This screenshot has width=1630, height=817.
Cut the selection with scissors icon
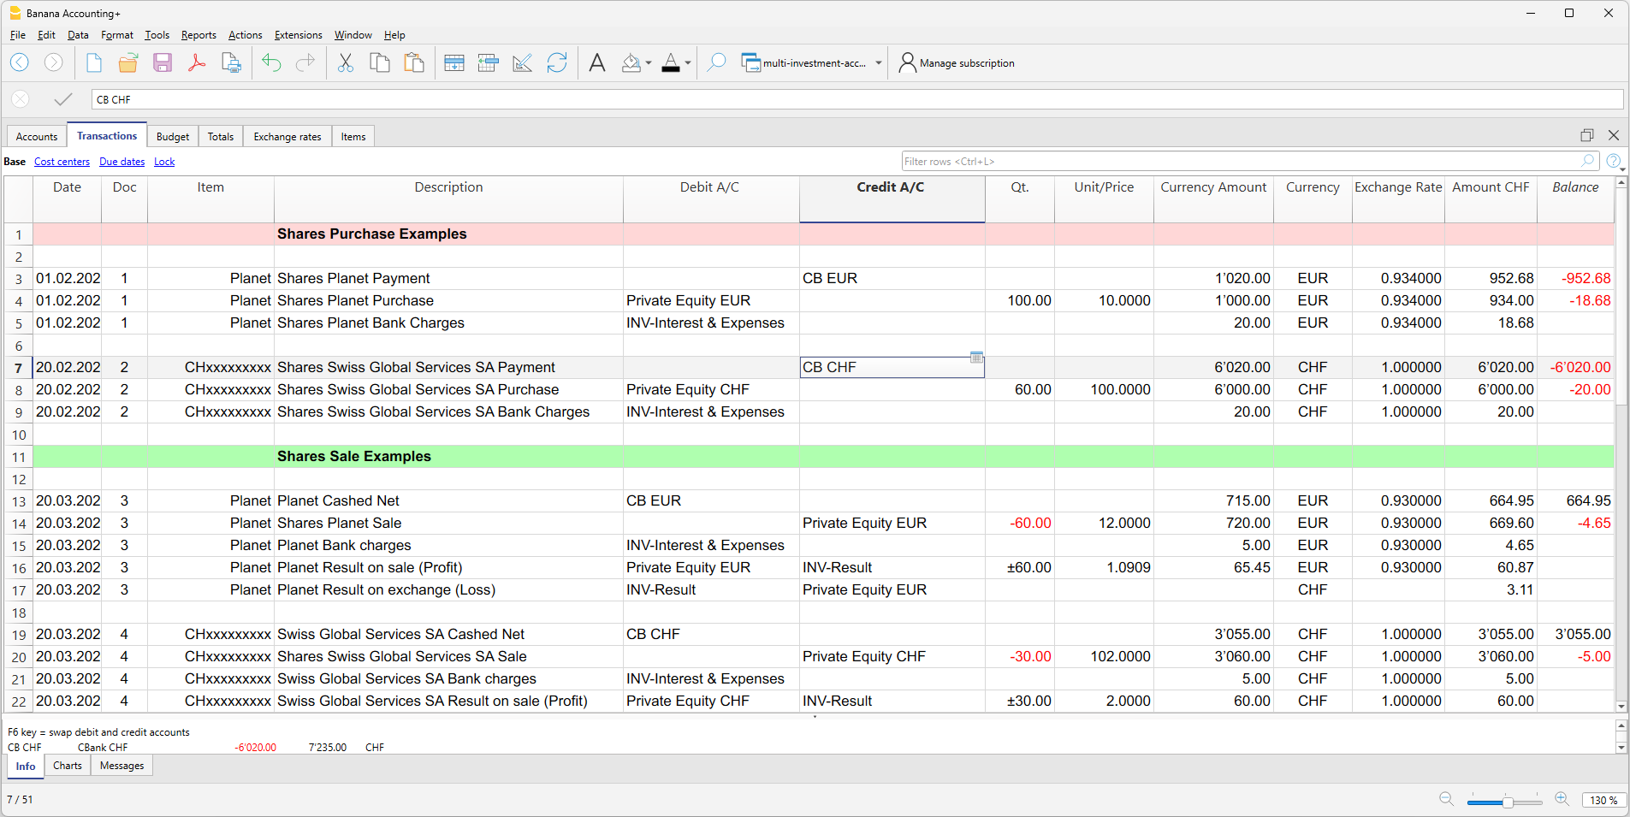pos(346,62)
